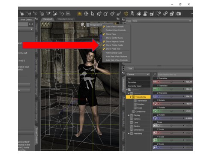Collapse the Transforms tree node
The width and height of the screenshot is (210, 165).
tap(130, 97)
